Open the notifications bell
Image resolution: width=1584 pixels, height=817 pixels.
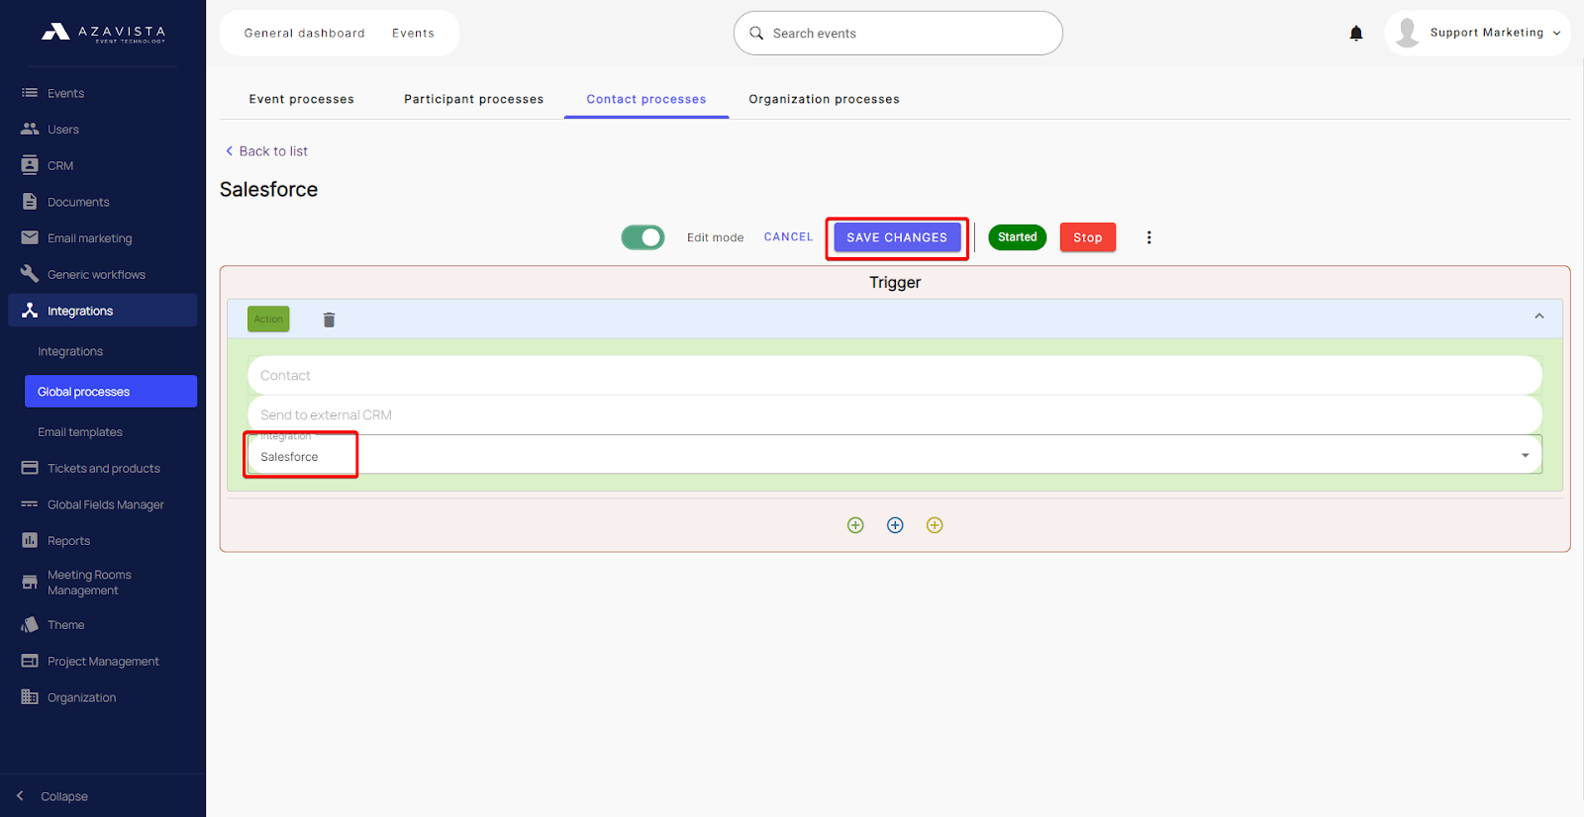(x=1356, y=33)
